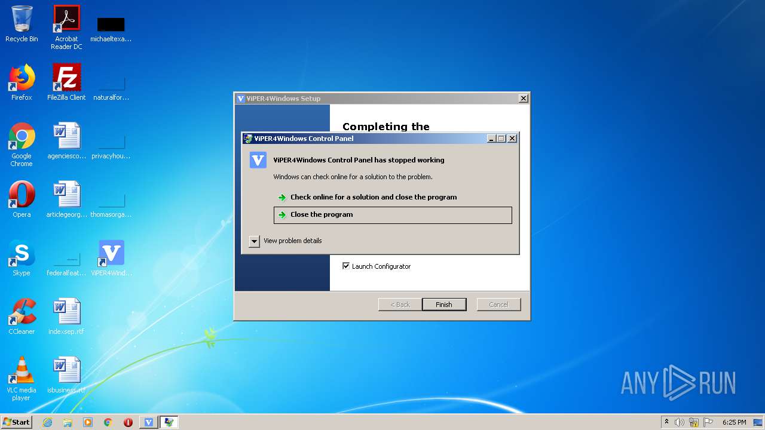Open Acrobat Reader DC desktop icon
The image size is (765, 430).
tap(66, 27)
